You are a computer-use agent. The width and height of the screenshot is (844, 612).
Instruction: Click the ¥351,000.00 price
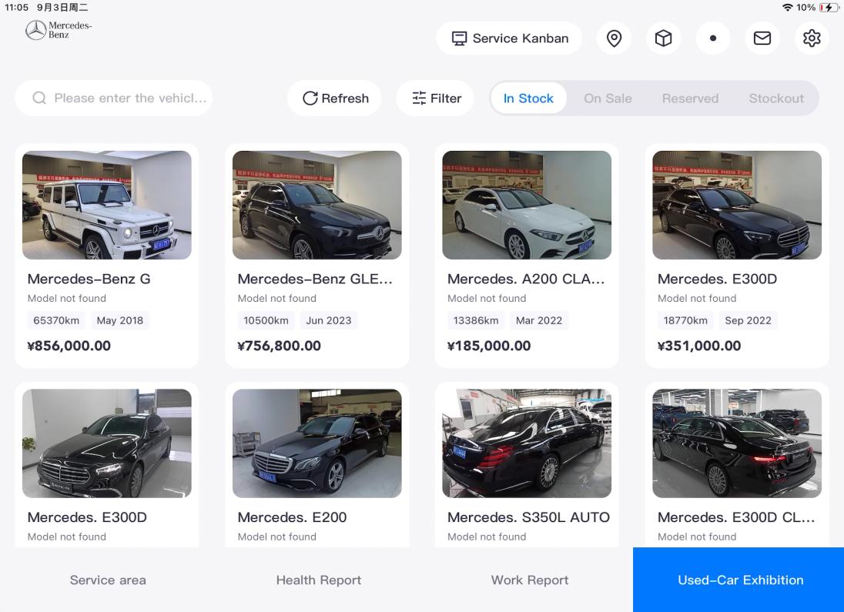point(699,346)
